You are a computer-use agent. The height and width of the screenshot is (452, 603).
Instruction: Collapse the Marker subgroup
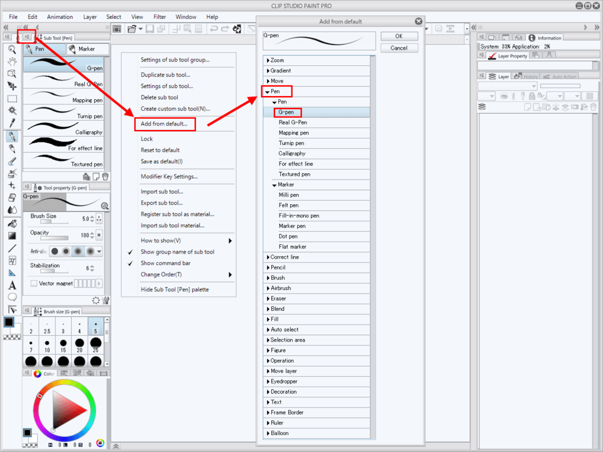[x=274, y=185]
